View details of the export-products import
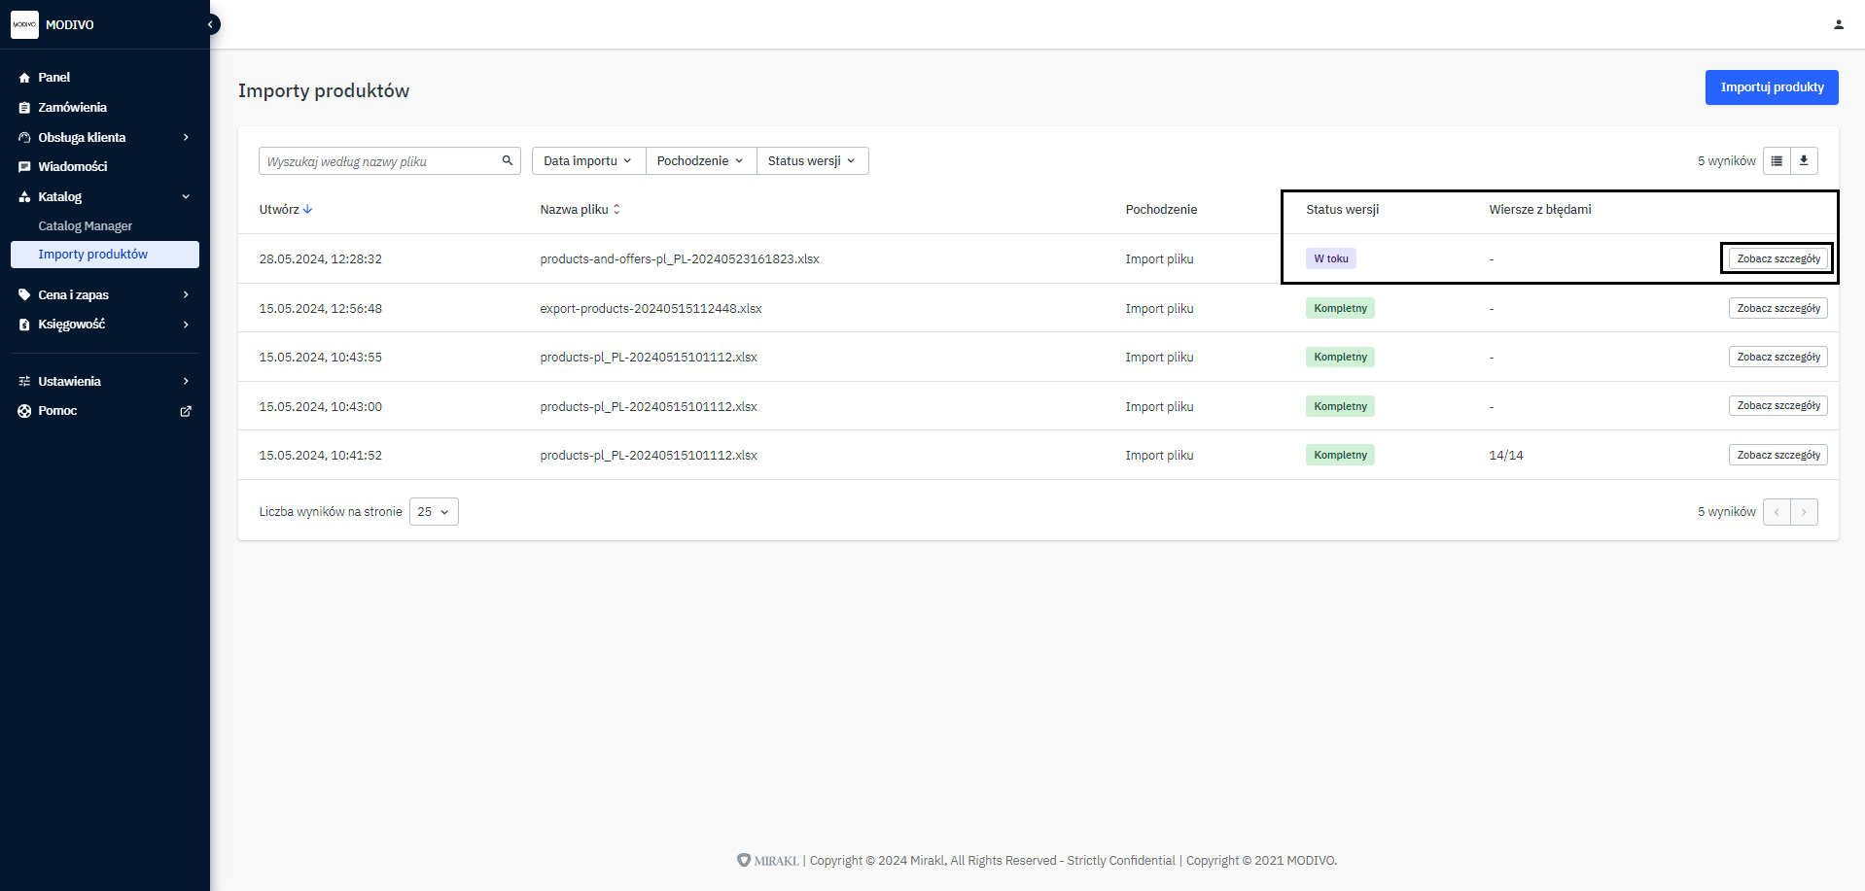This screenshot has height=891, width=1865. [1777, 308]
